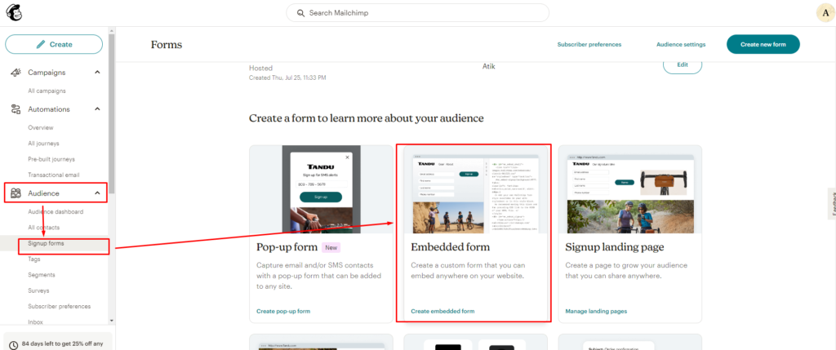Select Transactional email

coord(54,175)
